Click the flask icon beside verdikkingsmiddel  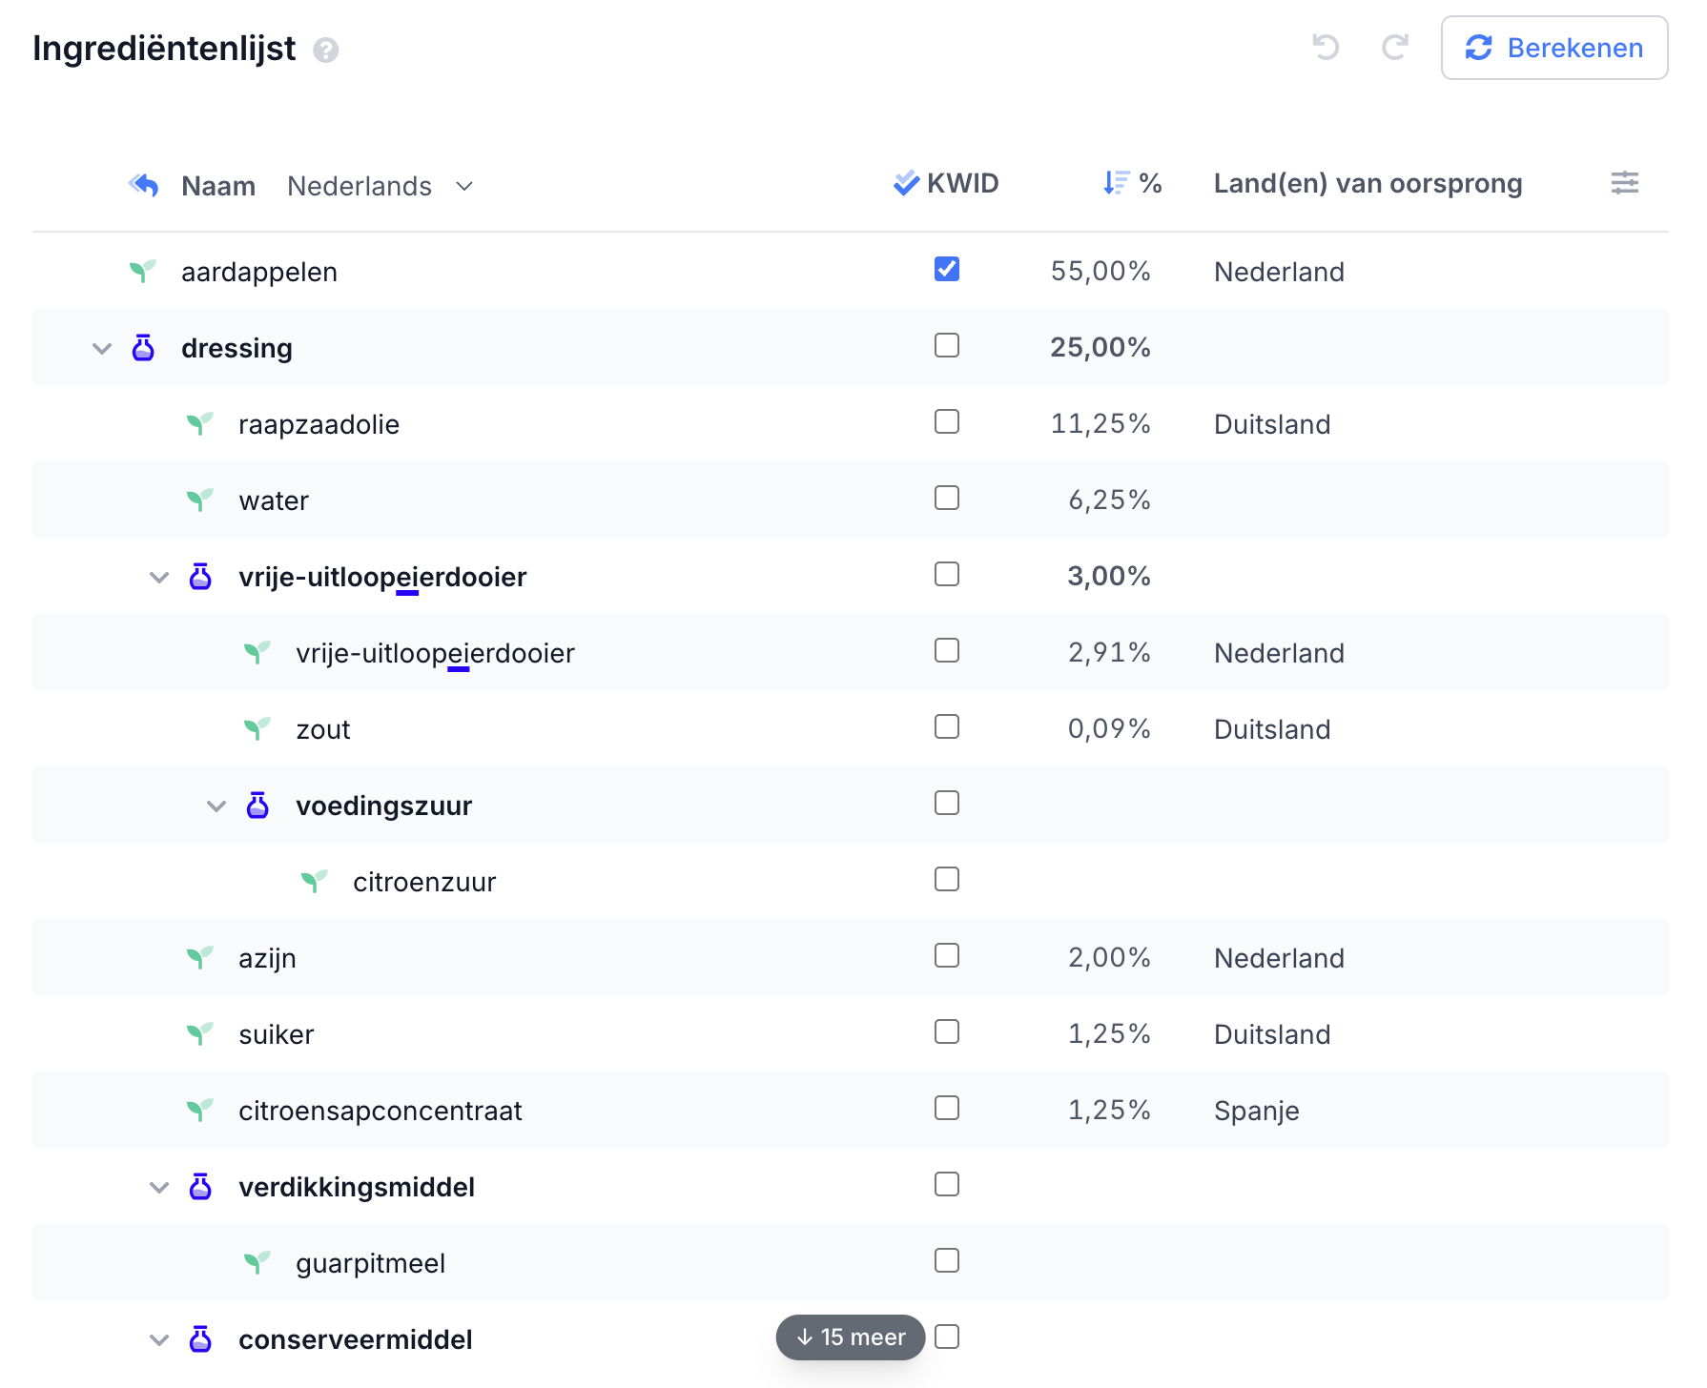pos(200,1187)
